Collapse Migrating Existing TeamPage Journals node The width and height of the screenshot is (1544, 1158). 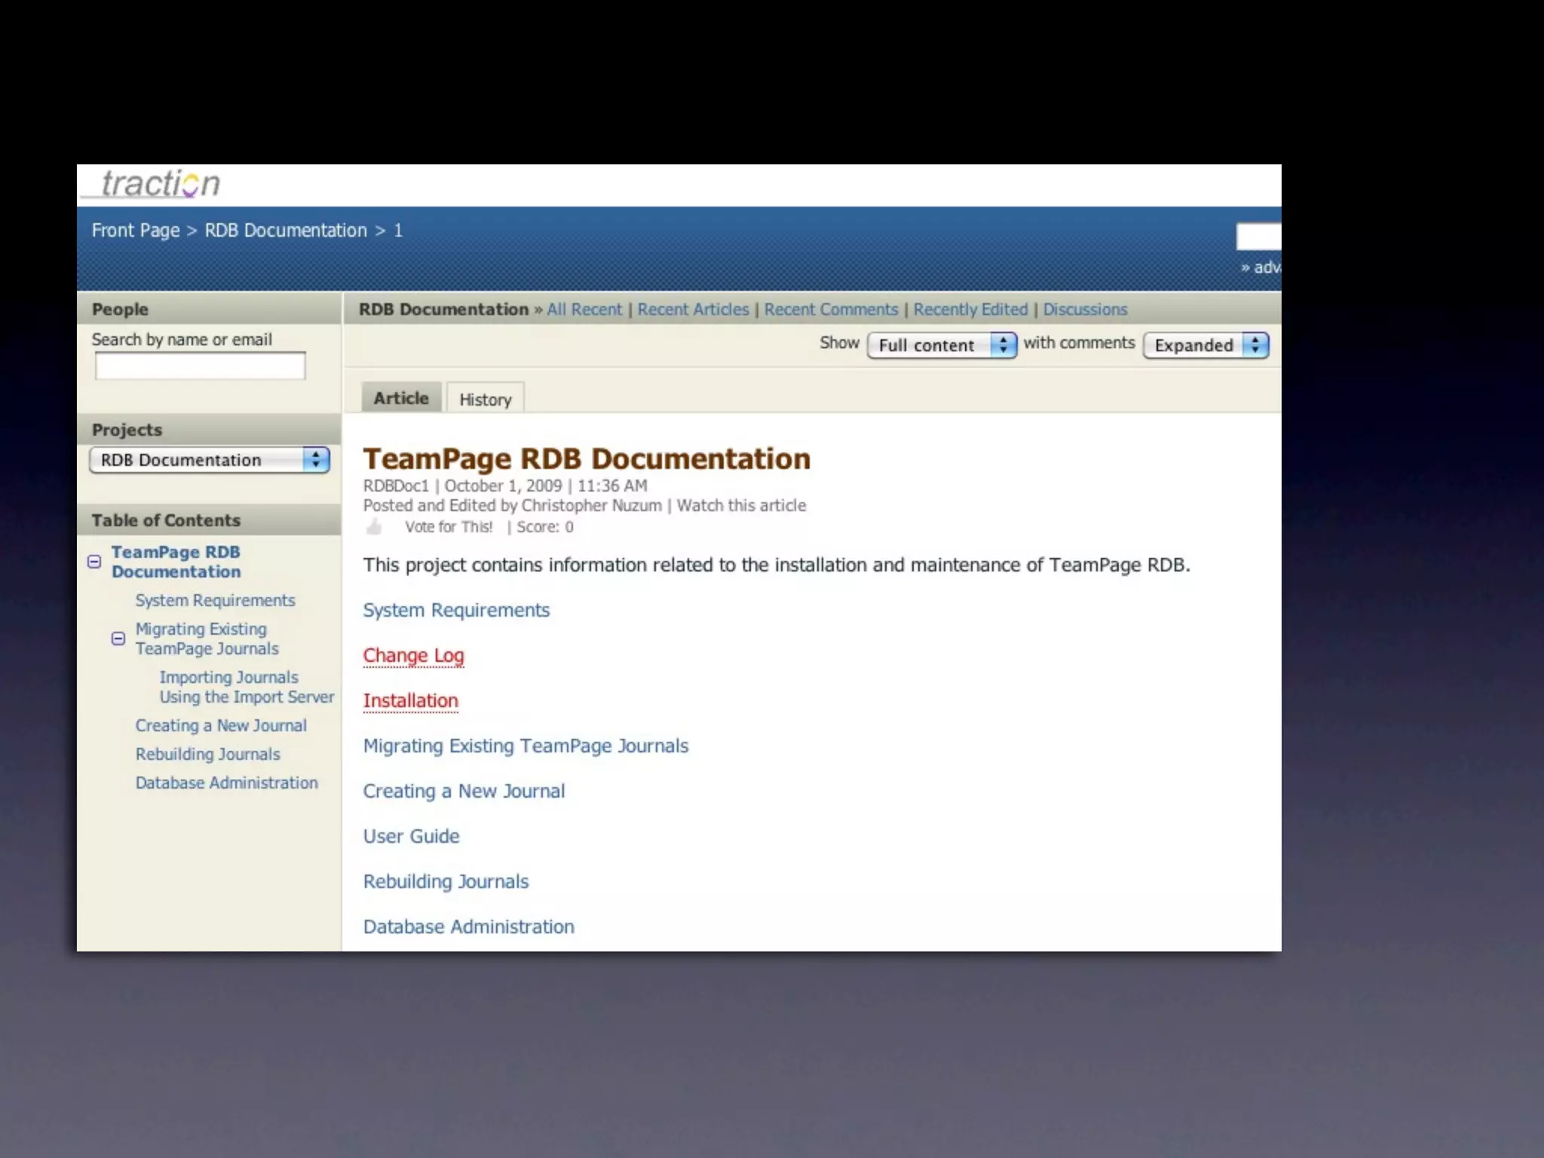pos(118,639)
